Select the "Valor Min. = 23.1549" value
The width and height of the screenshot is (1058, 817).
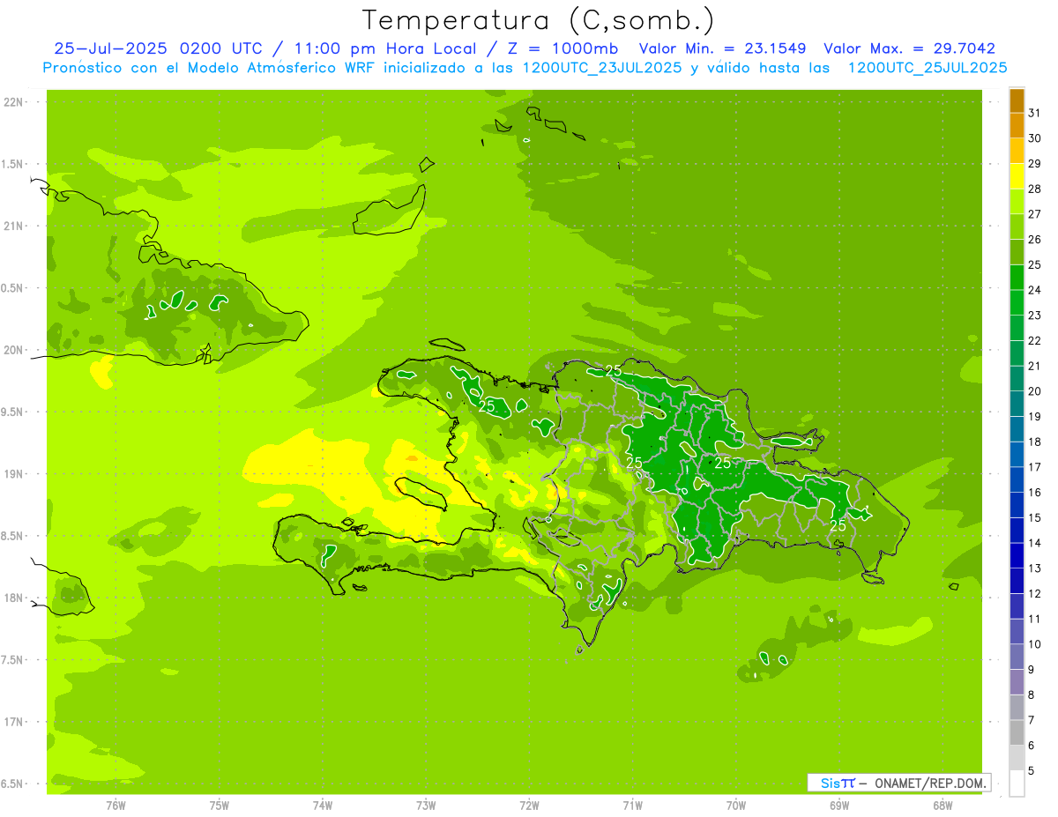723,48
